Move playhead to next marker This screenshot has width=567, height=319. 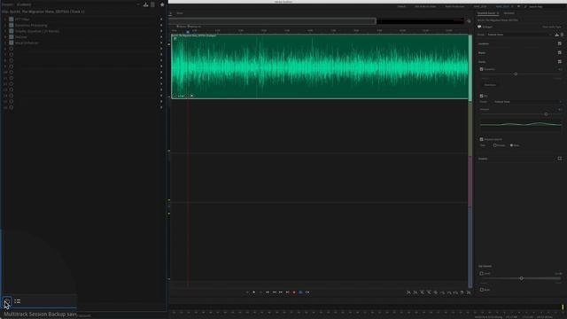pyautogui.click(x=287, y=292)
